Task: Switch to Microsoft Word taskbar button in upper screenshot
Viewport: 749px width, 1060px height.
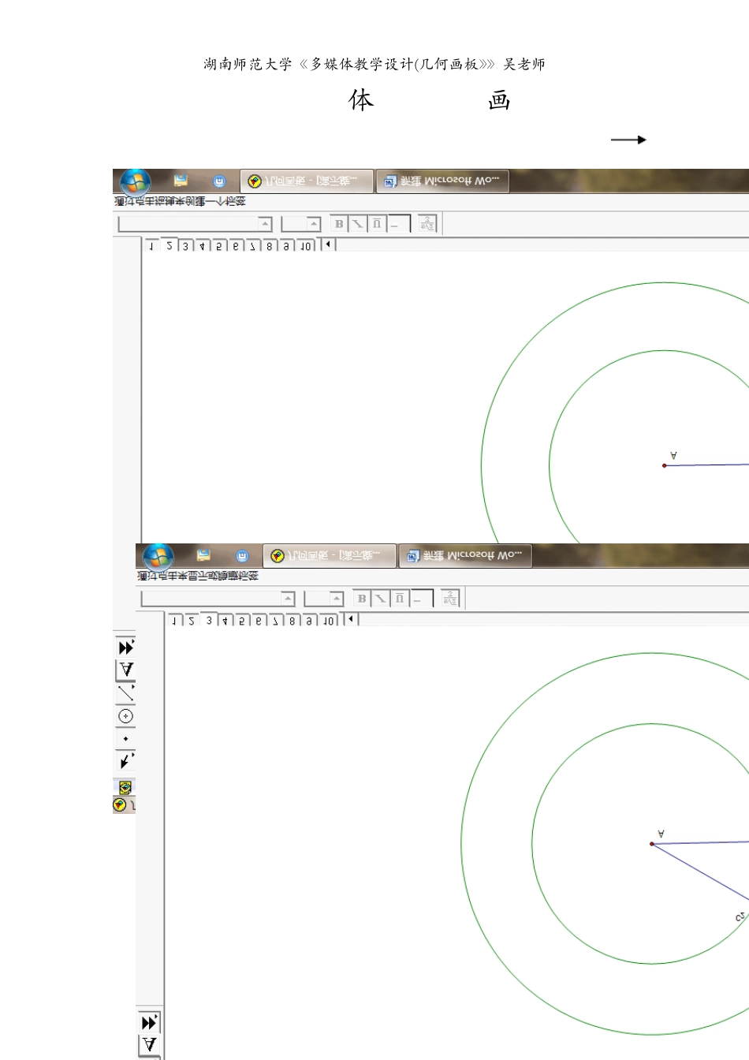Action: coord(442,181)
